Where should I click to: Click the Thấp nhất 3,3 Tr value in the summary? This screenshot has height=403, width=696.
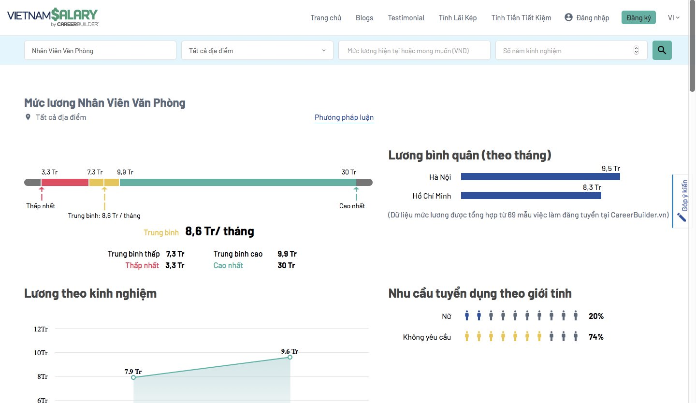coord(175,265)
